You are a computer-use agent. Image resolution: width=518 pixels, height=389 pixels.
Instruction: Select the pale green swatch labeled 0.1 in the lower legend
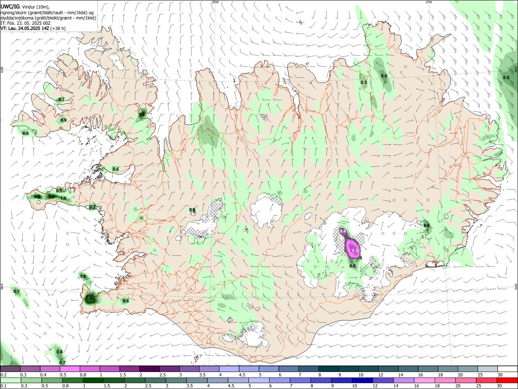click(11, 380)
